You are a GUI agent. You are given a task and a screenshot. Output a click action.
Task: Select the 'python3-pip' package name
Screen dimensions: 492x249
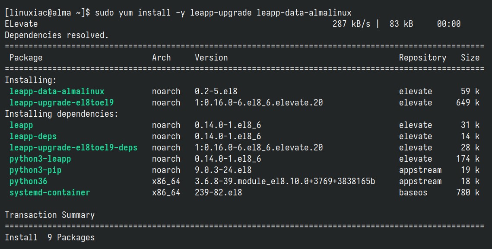(35, 170)
